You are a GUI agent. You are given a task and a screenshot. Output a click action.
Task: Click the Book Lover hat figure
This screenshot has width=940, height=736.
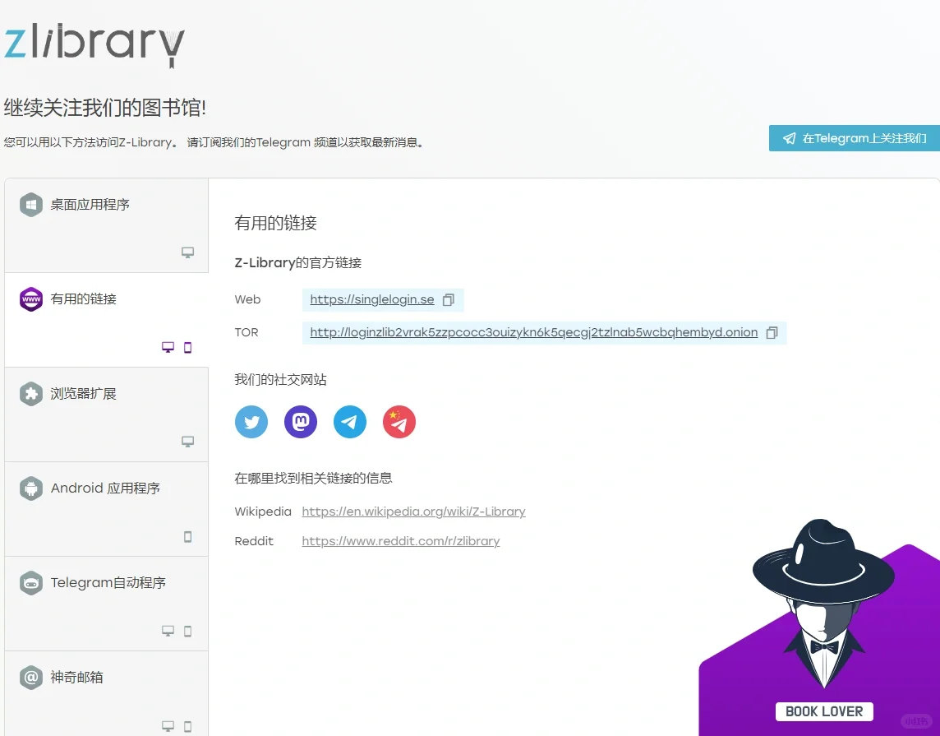(823, 603)
